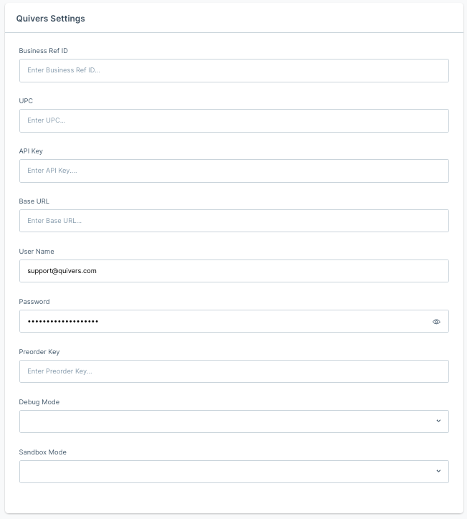Click the Preorder Key label
Viewport: 467px width, 519px height.
coord(39,352)
